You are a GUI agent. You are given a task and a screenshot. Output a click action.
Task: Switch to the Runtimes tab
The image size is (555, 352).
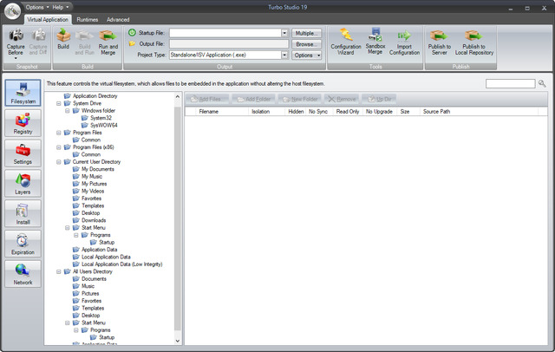click(x=88, y=18)
